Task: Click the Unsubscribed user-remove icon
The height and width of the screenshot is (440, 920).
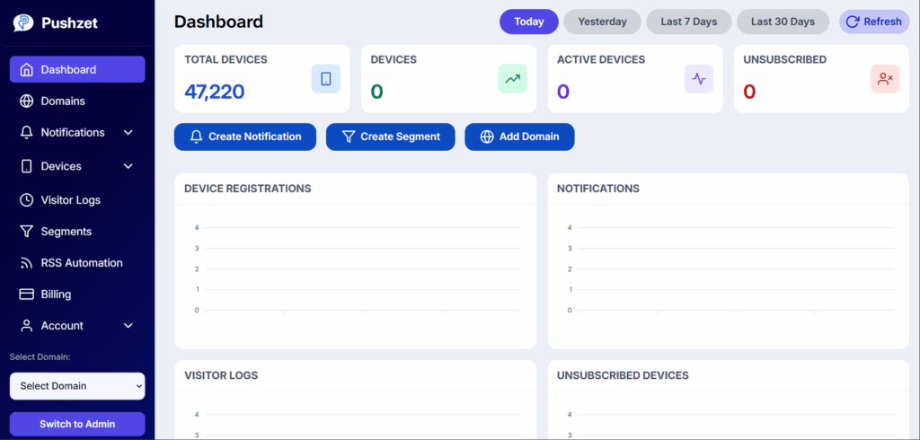Action: (x=885, y=79)
